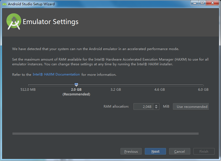The height and width of the screenshot is (161, 221).
Task: Minimize the Setup Wizard window
Action: point(195,3)
